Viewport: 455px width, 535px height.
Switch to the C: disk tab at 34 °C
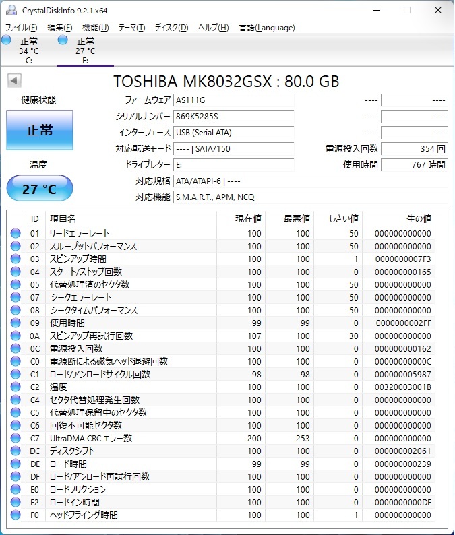(29, 51)
